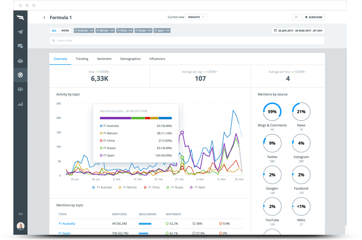Image resolution: width=362 pixels, height=240 pixels.
Task: Click the tooltip value 150 (43,99%)
Action: (x=164, y=156)
